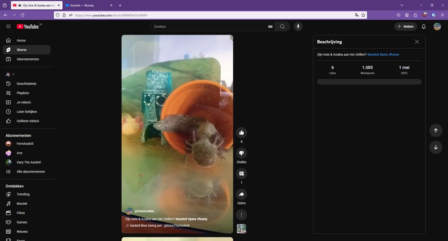
Task: Open Abonnementen in the sidebar
Action: tap(26, 59)
